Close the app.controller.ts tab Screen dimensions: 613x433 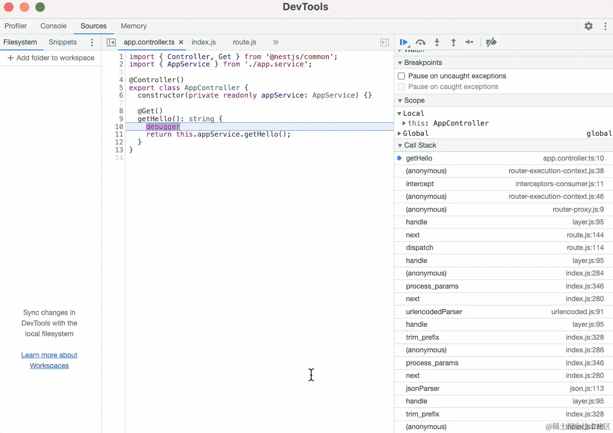pyautogui.click(x=181, y=42)
